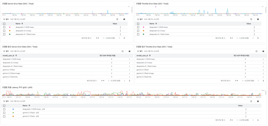
Task: Check gemini-2.5-flash · p99 latency series
Action: (x=4, y=116)
